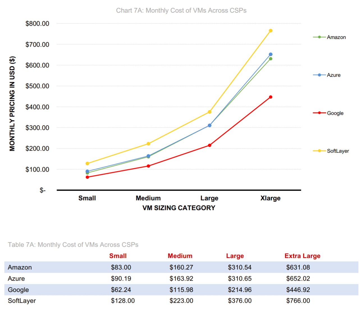The image size is (364, 319).
Task: Click the $446.92 table cell
Action: [x=298, y=290]
